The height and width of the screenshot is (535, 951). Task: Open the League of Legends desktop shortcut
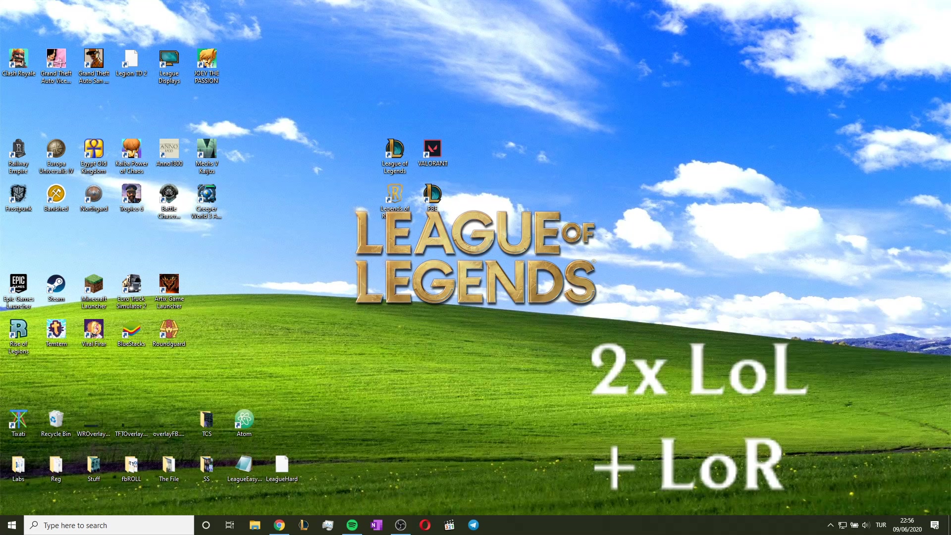395,156
